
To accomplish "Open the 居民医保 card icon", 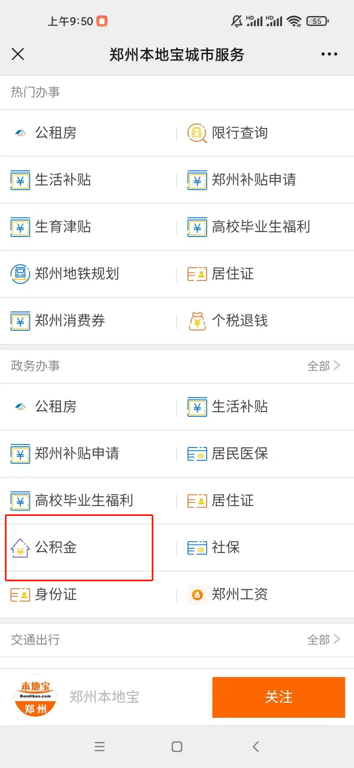I will 197,454.
